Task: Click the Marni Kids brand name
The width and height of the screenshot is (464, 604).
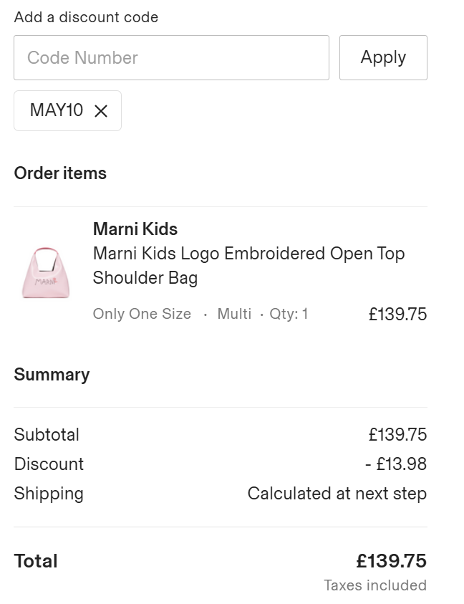Action: [x=135, y=229]
